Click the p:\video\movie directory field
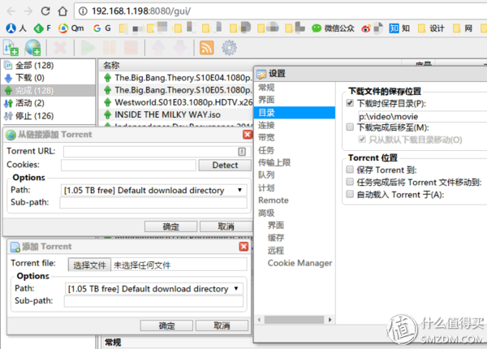The image size is (487, 349). (x=422, y=116)
